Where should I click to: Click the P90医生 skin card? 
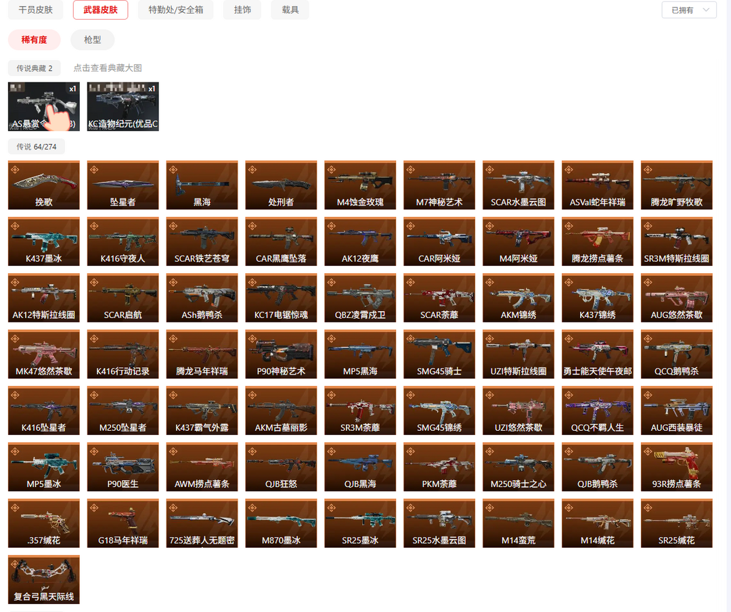click(123, 467)
